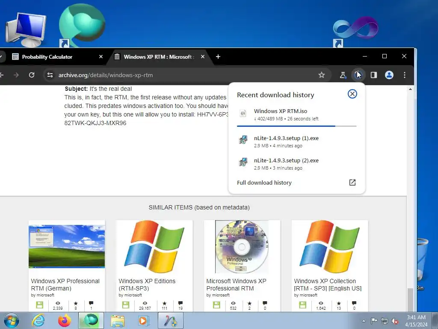Click software icon on XP Collection card
Screen dimensions: 438x329
pyautogui.click(x=302, y=305)
